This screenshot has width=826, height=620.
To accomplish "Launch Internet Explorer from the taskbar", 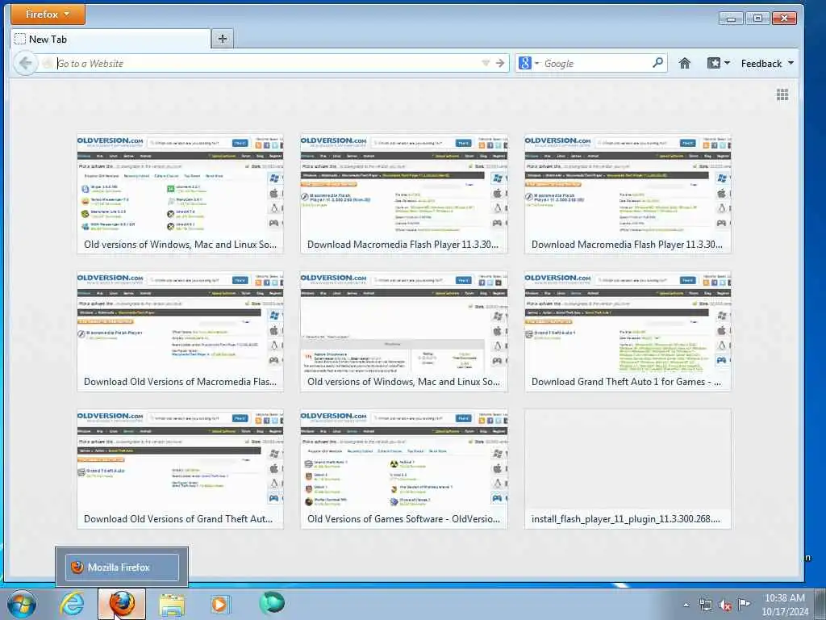I will tap(72, 604).
